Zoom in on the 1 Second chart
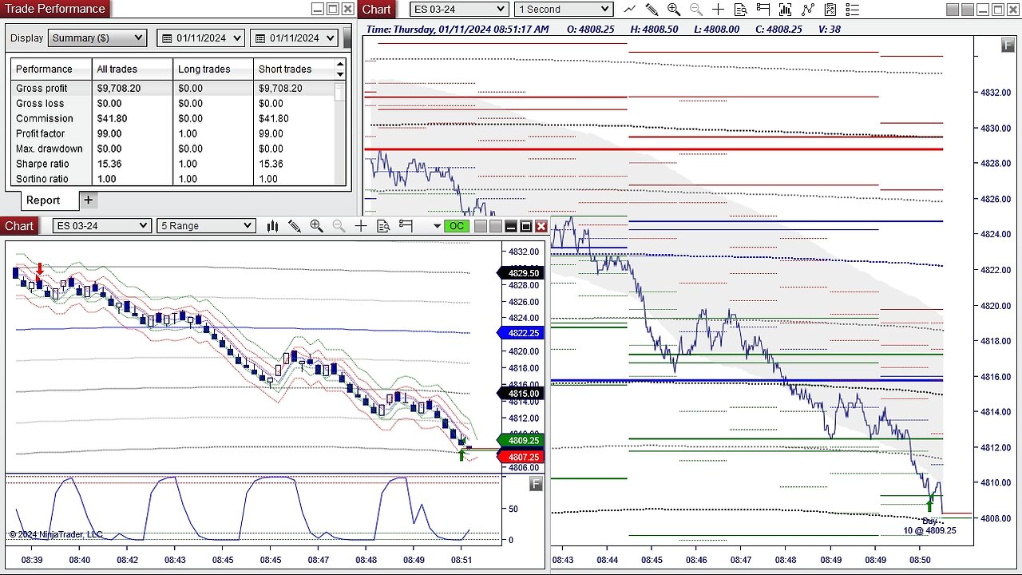The width and height of the screenshot is (1022, 575). (x=674, y=10)
